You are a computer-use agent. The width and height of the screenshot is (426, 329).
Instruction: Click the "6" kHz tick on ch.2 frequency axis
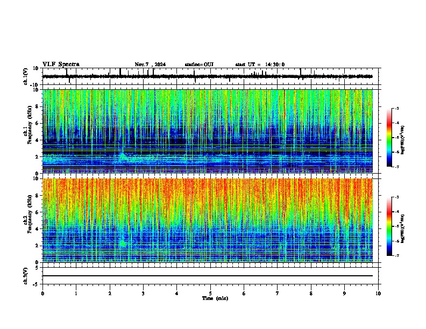pos(37,212)
